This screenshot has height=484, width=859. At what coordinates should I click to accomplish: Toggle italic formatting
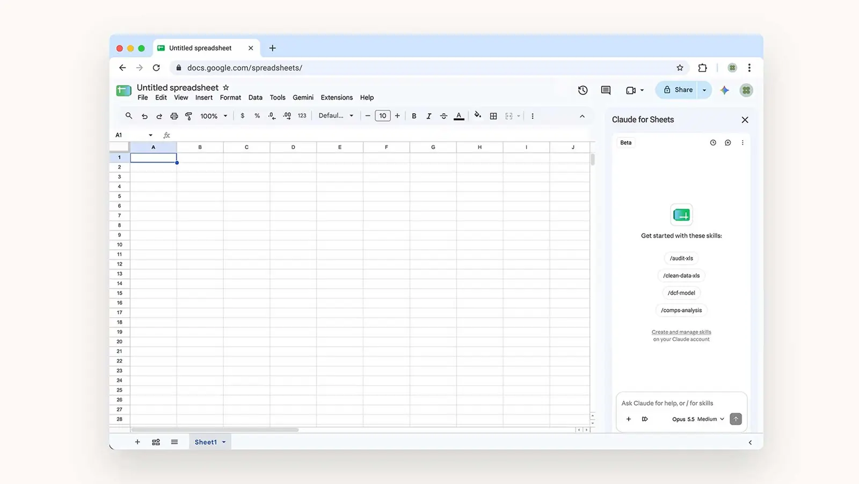pos(428,116)
